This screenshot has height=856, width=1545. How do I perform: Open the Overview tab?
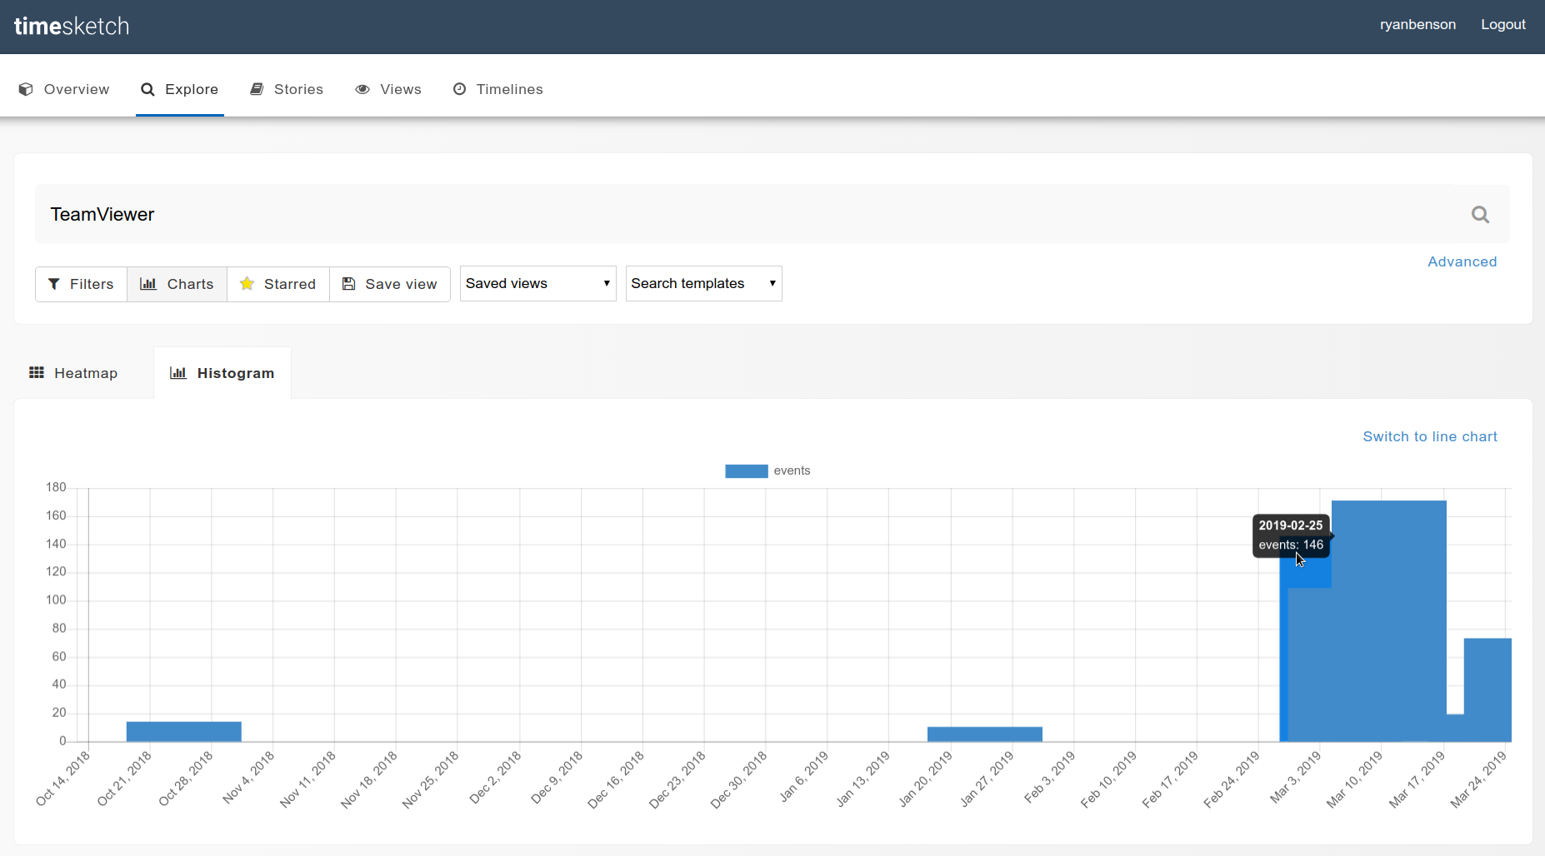click(x=64, y=89)
